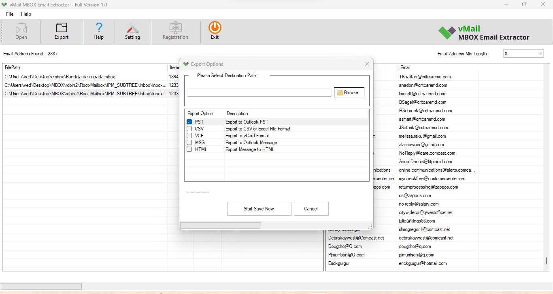553x294 pixels.
Task: Click 'Export to vCard Format' description
Action: pyautogui.click(x=247, y=136)
